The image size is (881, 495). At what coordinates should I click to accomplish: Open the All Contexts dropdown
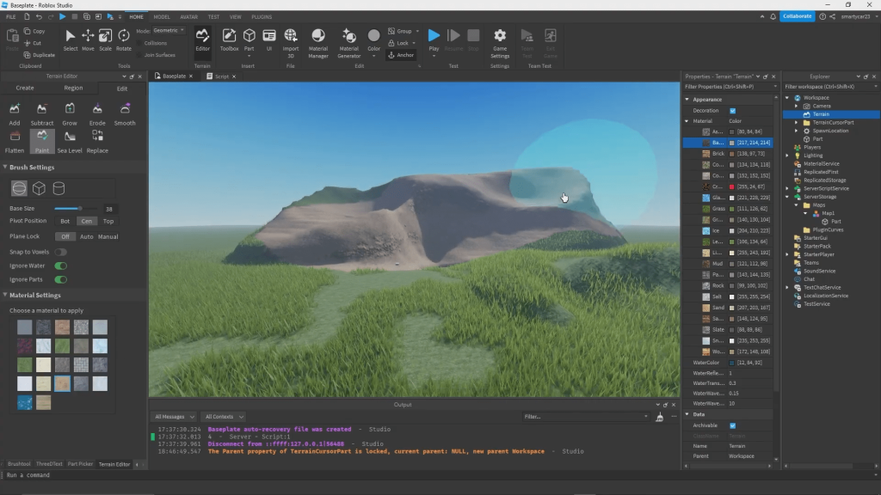[x=224, y=417]
